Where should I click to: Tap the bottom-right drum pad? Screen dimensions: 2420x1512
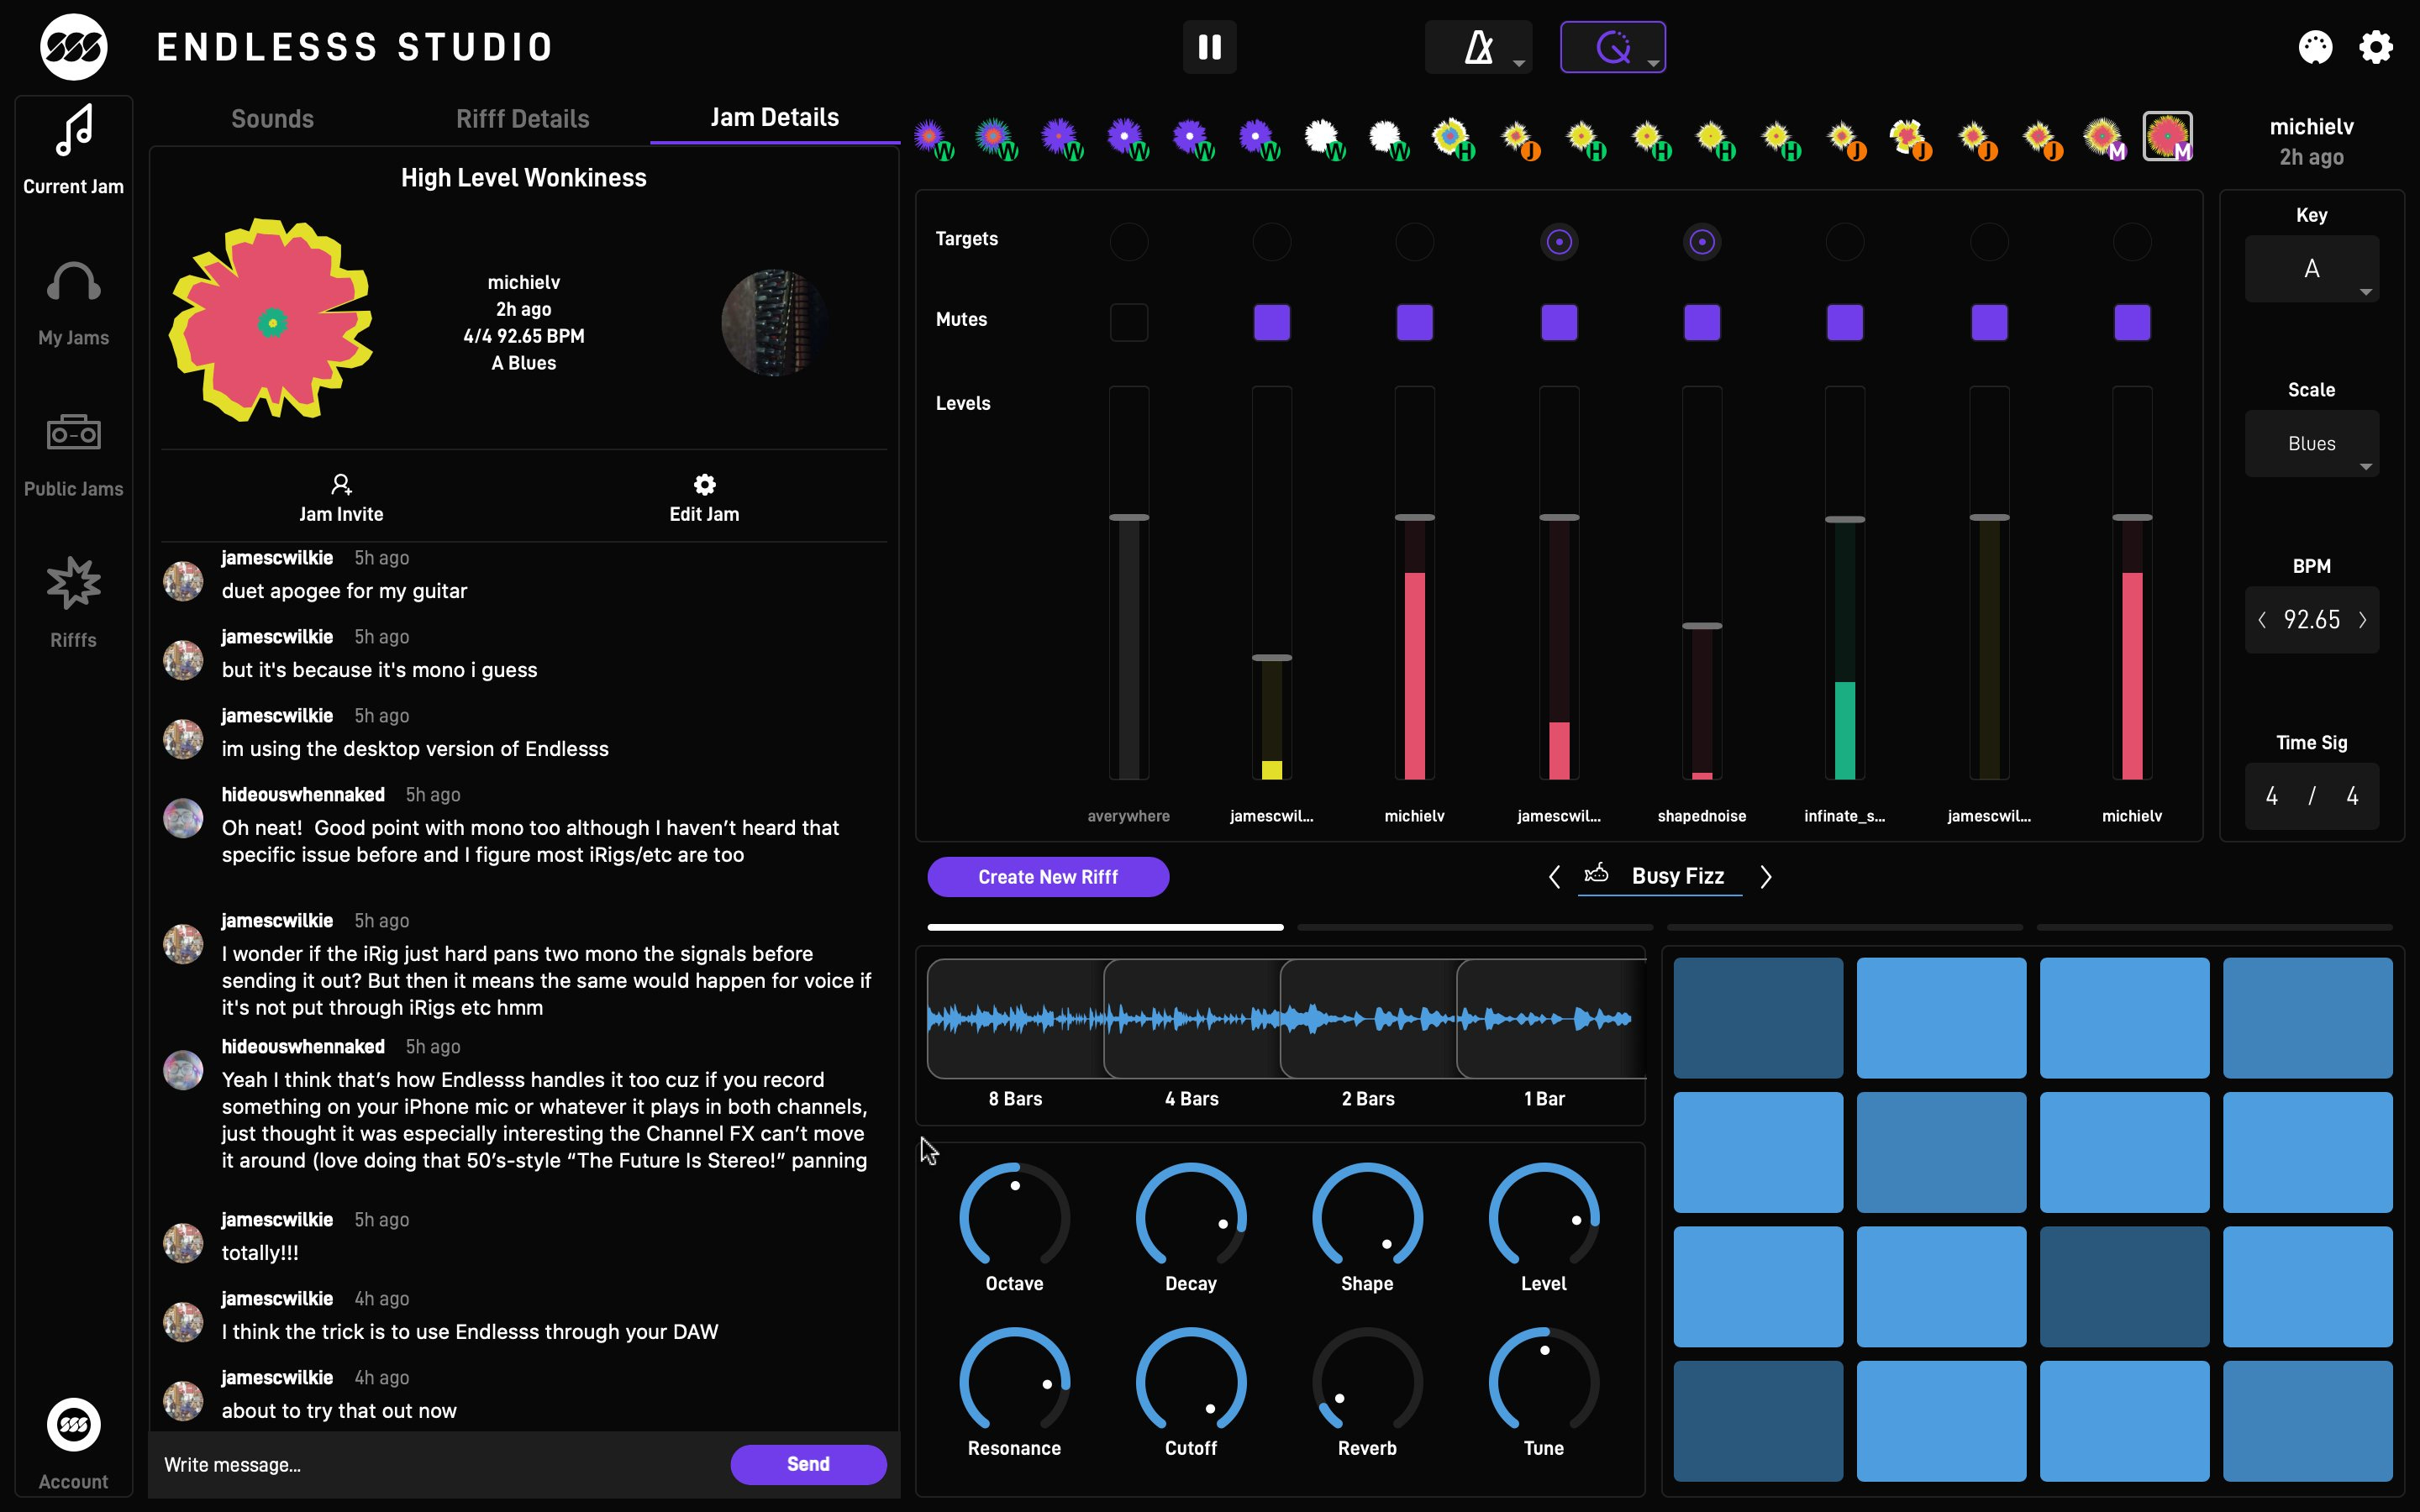2307,1421
